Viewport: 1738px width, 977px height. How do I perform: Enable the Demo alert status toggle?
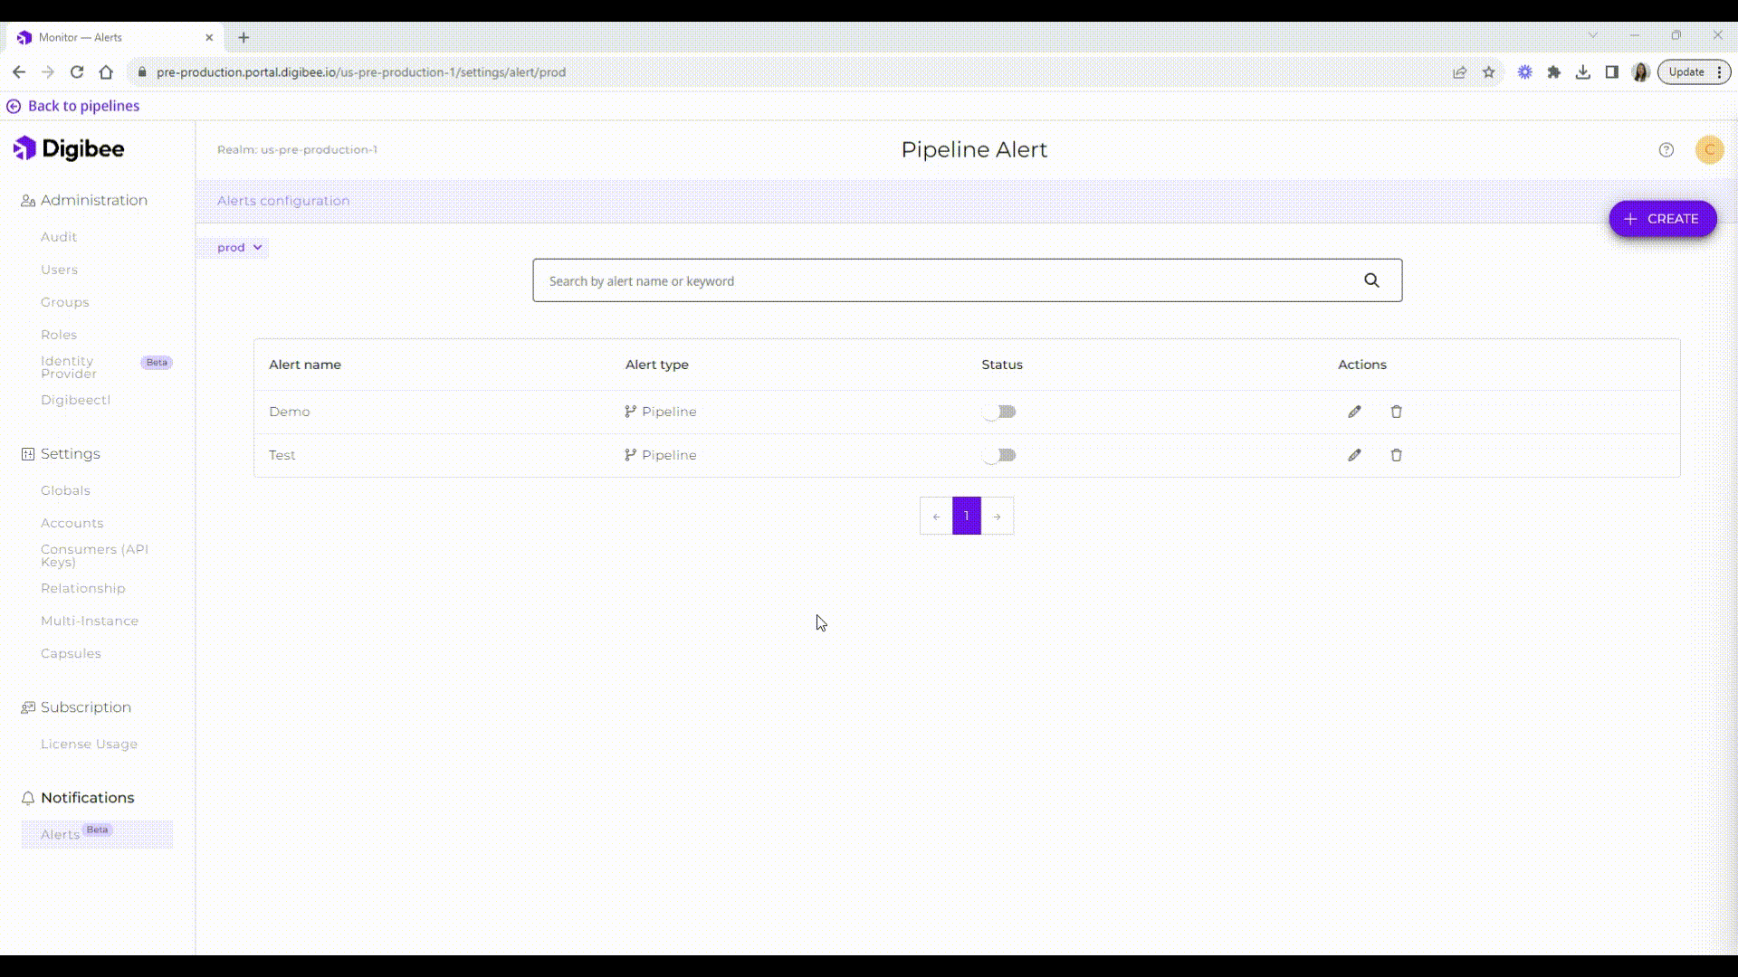(x=999, y=412)
